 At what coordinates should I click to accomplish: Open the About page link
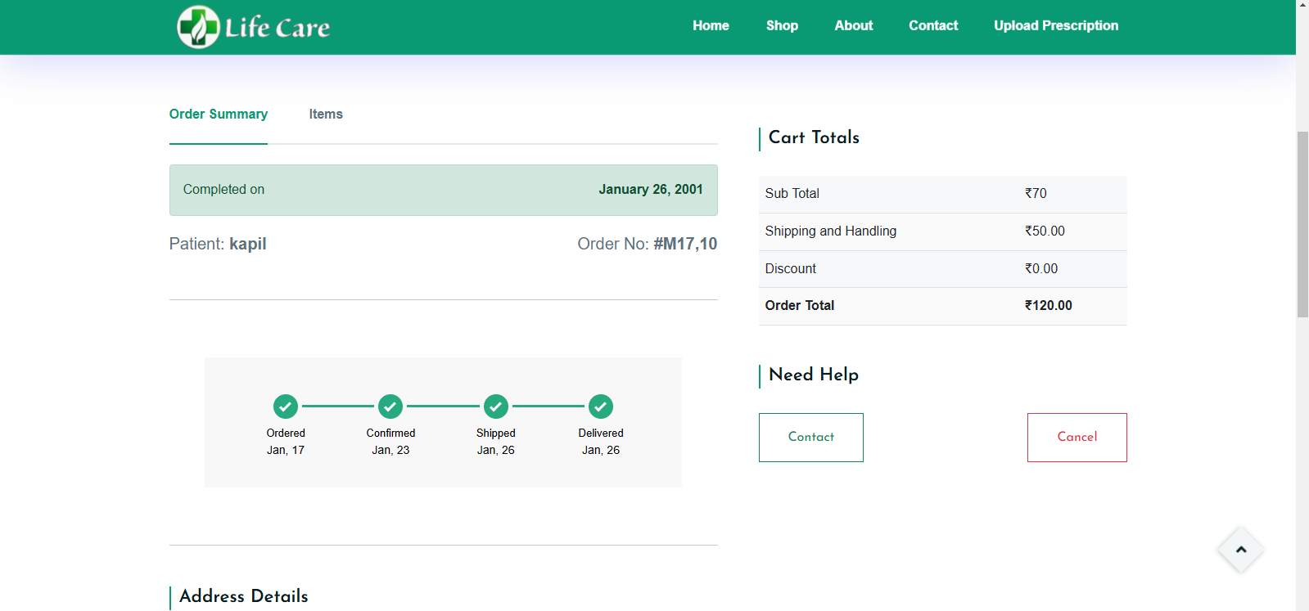click(x=853, y=25)
